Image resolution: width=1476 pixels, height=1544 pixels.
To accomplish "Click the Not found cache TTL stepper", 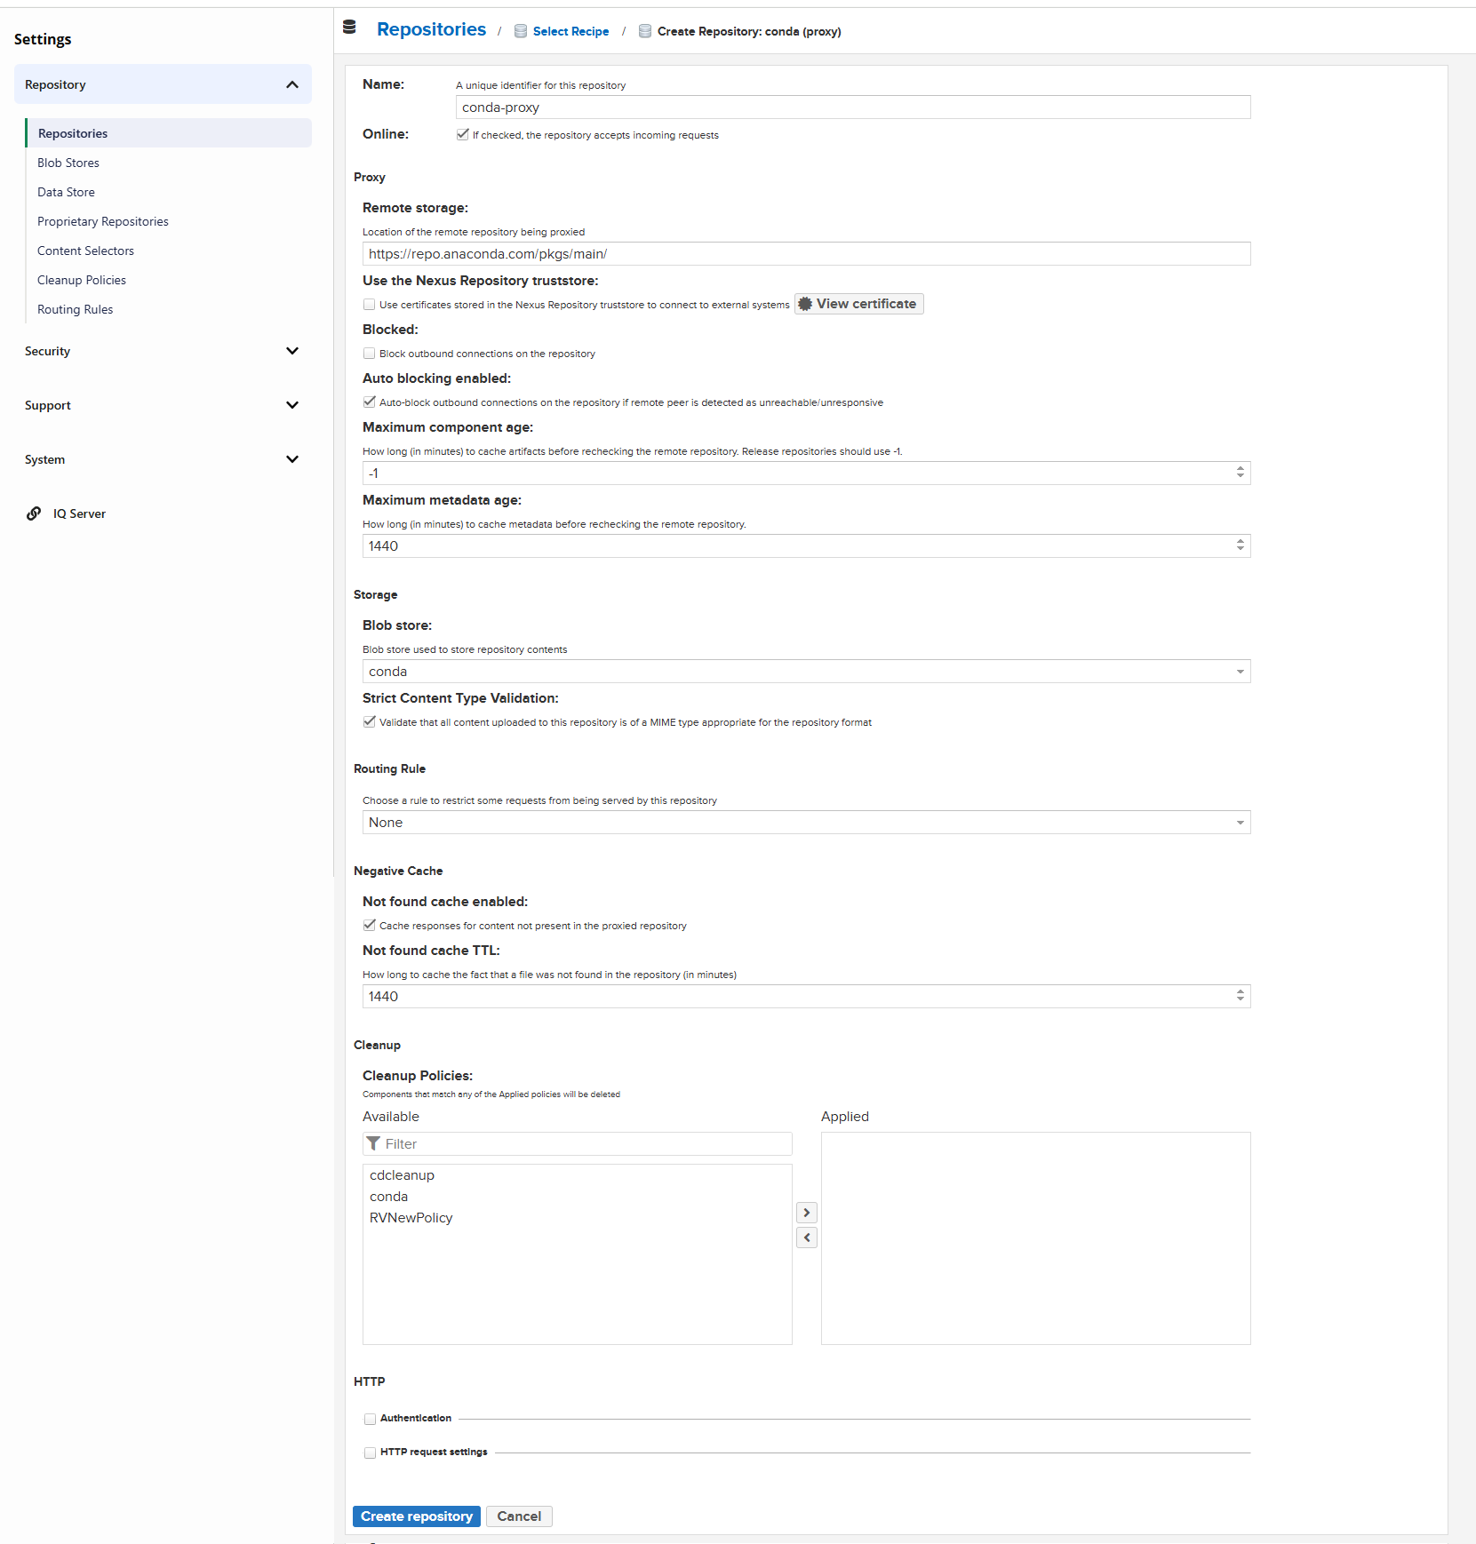I will pyautogui.click(x=1241, y=996).
